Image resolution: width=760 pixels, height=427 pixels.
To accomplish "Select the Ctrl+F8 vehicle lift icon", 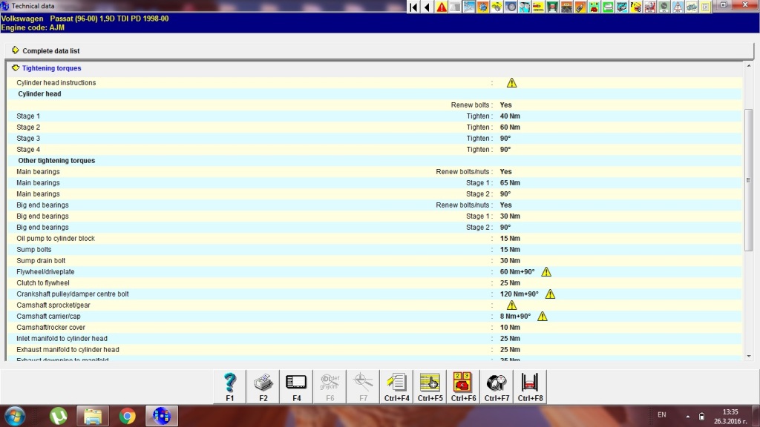I will pos(530,386).
